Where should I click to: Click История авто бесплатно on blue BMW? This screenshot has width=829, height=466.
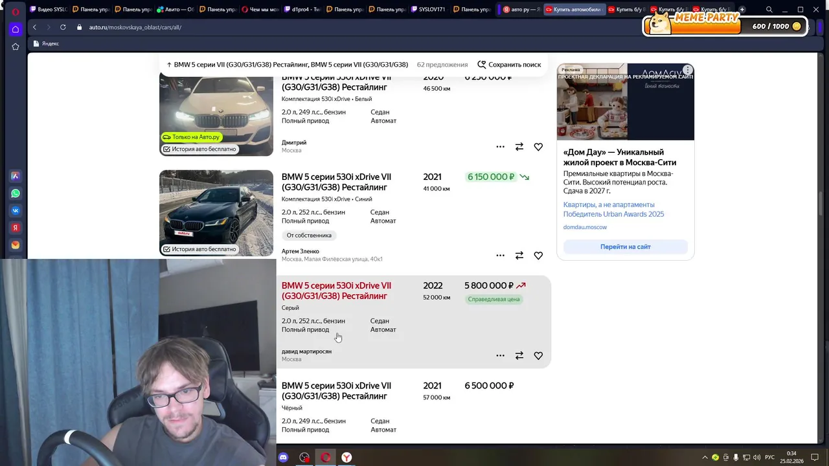tap(199, 249)
